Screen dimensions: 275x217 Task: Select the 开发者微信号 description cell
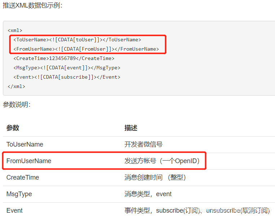[x=143, y=144]
